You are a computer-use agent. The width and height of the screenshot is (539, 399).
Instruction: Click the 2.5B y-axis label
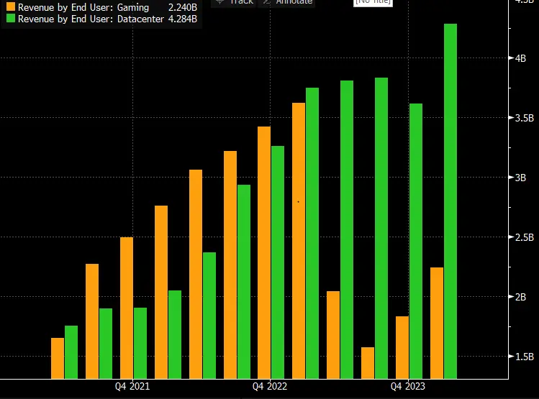(x=524, y=237)
